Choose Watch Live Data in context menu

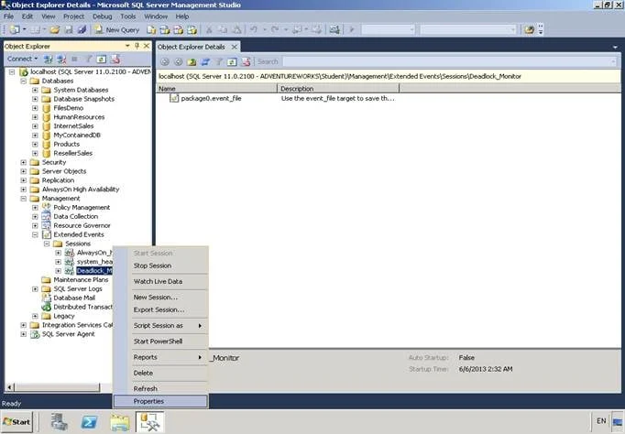[160, 281]
